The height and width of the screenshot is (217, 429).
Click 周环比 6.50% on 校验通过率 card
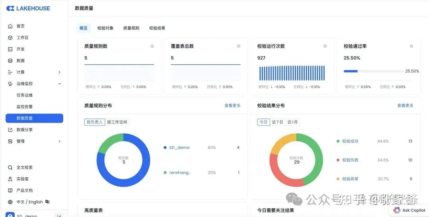coord(358,87)
